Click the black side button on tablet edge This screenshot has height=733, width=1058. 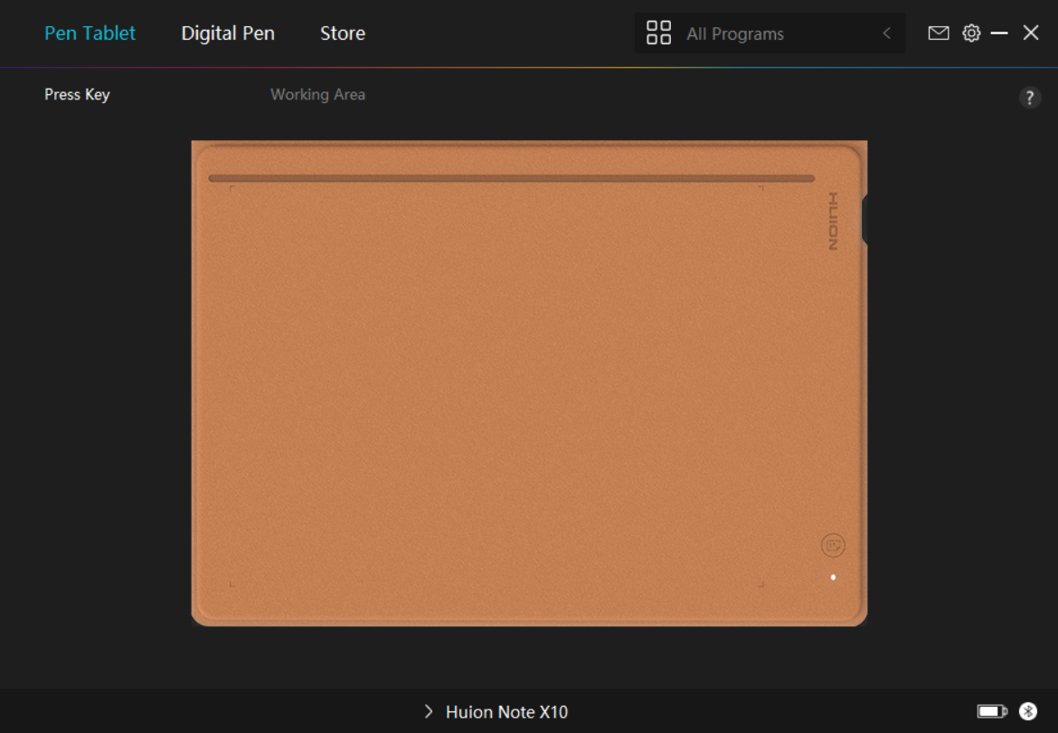coord(864,220)
